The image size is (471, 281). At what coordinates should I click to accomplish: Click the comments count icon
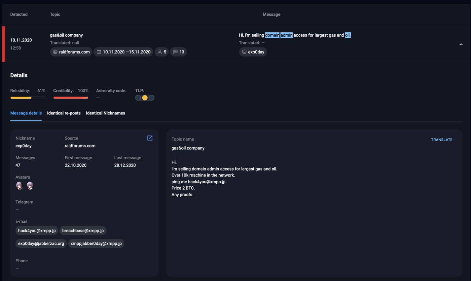175,52
